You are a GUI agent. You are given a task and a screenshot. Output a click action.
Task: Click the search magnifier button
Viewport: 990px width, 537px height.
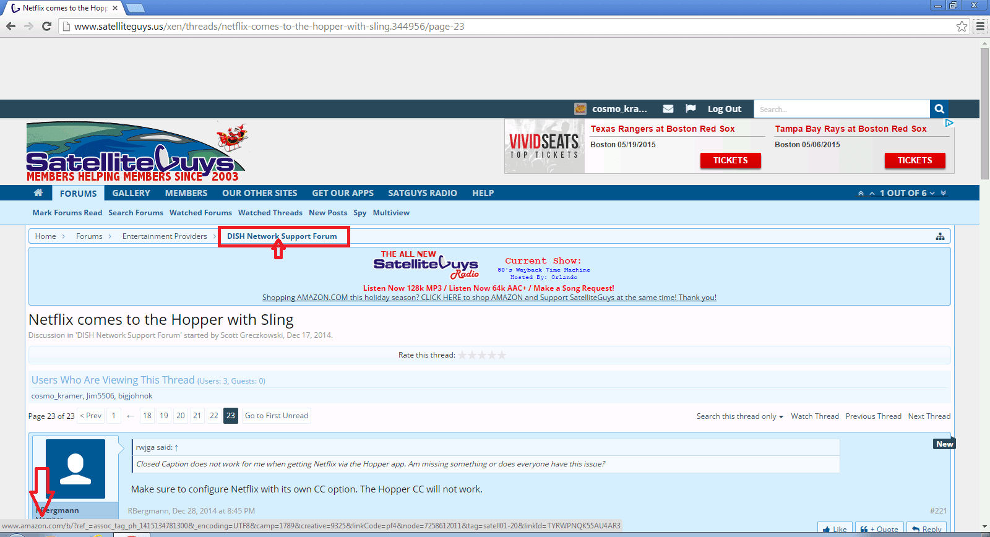tap(939, 109)
